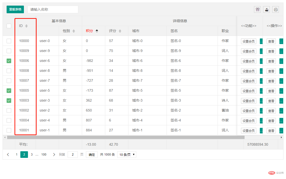The width and height of the screenshot is (286, 179).
Task: Click the ID cell 10004
Action: 24,120
